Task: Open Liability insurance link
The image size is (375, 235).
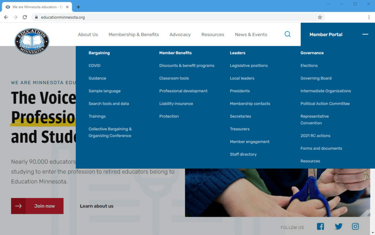Action: click(176, 104)
